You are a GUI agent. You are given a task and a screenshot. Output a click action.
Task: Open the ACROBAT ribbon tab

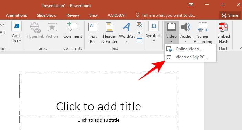click(x=117, y=15)
